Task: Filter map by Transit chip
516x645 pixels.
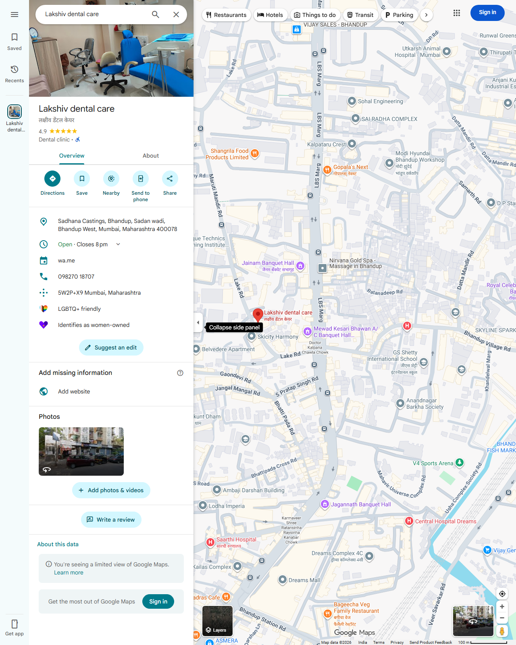Action: [x=360, y=15]
